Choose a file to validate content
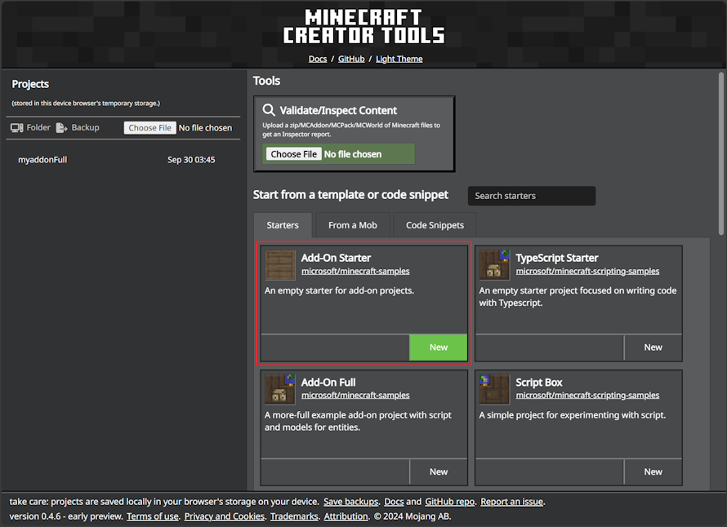The image size is (727, 527). (x=292, y=153)
